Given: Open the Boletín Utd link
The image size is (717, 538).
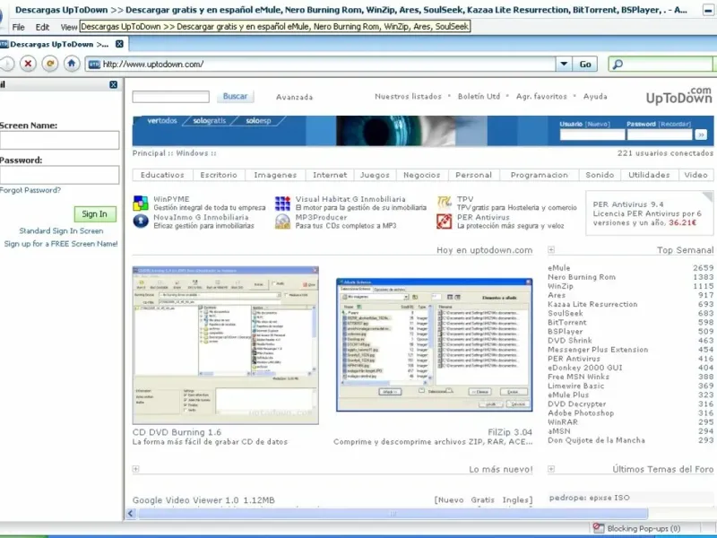Looking at the screenshot, I should pyautogui.click(x=479, y=97).
